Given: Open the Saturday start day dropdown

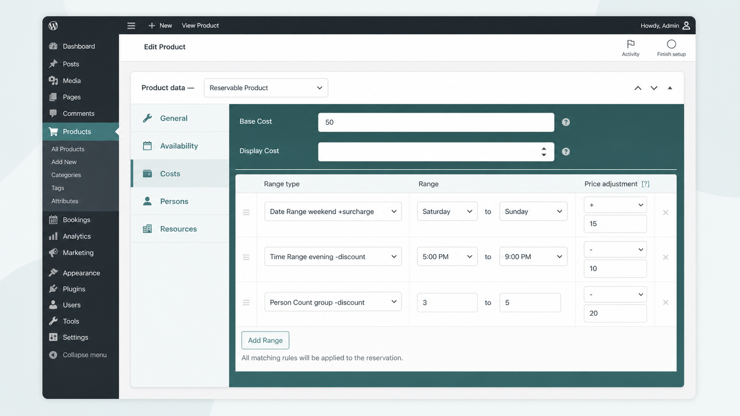Looking at the screenshot, I should (447, 212).
